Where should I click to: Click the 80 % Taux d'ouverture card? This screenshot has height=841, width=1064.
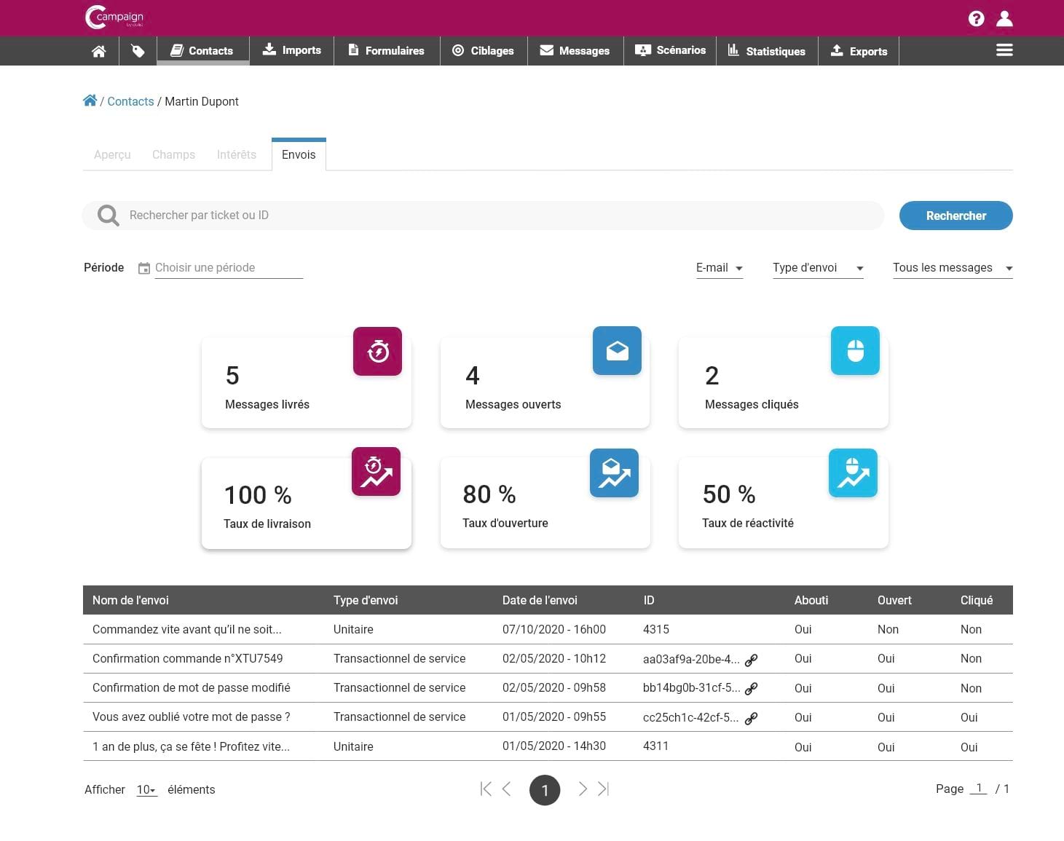tap(545, 502)
